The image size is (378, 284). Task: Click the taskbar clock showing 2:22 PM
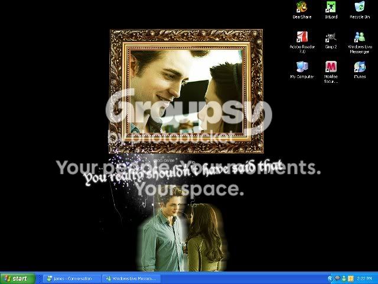364,279
